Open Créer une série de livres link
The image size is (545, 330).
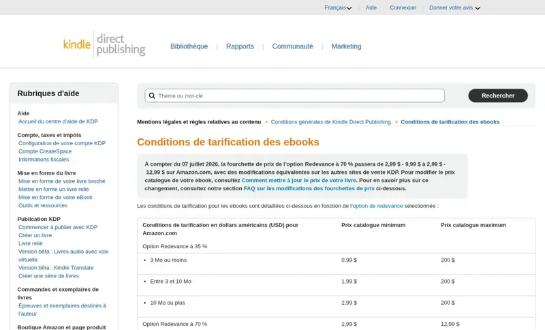(48, 275)
